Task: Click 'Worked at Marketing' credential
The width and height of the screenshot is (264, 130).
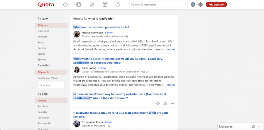Action: click(94, 126)
